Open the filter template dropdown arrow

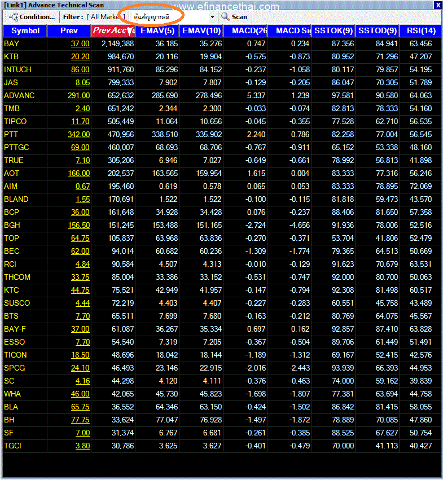pyautogui.click(x=212, y=17)
